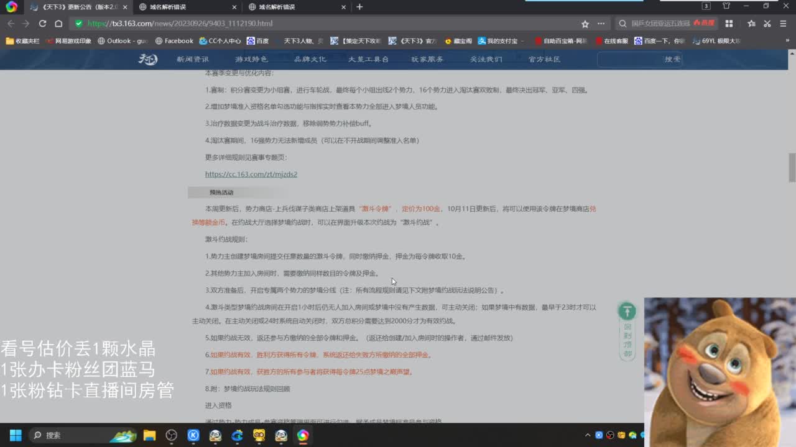Open the 网易游戏印象 bookmark

coord(68,41)
